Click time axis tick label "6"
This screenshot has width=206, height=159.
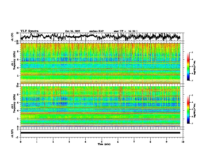(x=118, y=142)
